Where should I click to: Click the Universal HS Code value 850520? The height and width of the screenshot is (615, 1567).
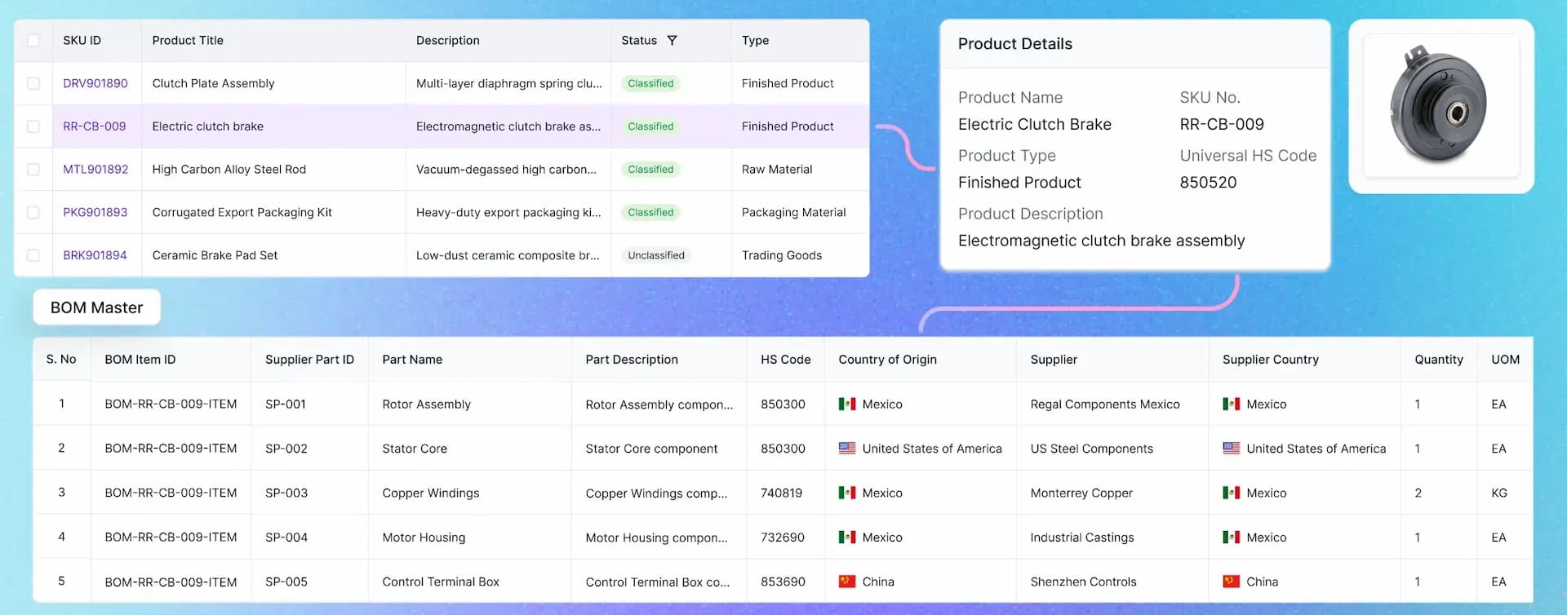[1208, 183]
